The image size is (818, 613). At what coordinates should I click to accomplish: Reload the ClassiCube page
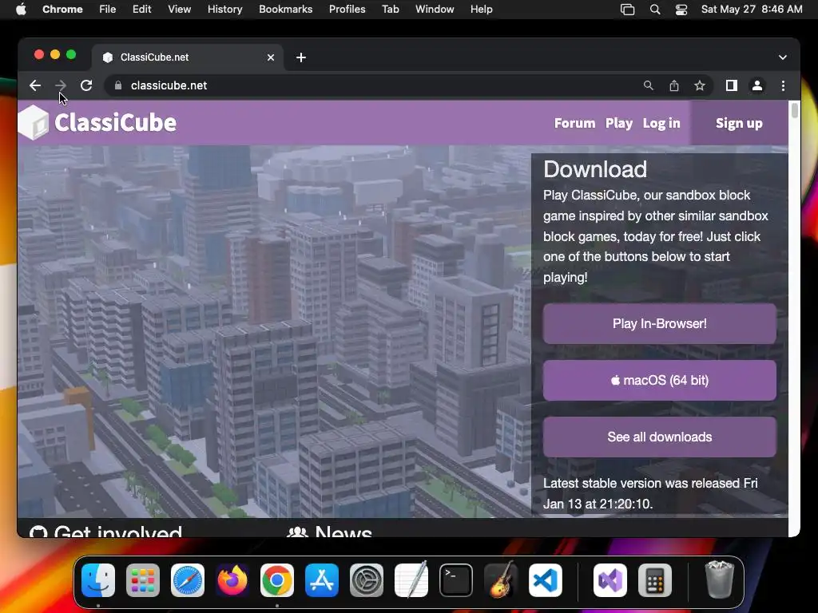point(86,85)
